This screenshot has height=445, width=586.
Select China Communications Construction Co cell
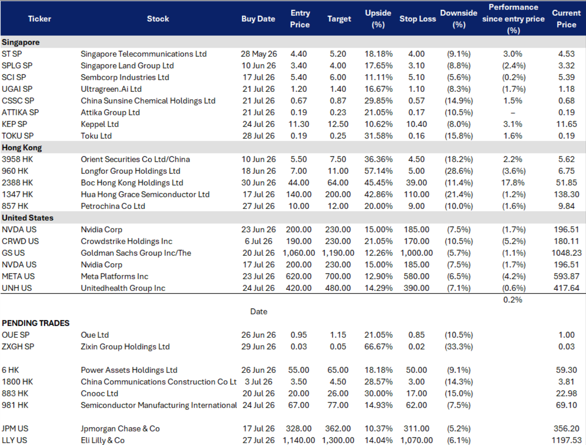(x=158, y=382)
